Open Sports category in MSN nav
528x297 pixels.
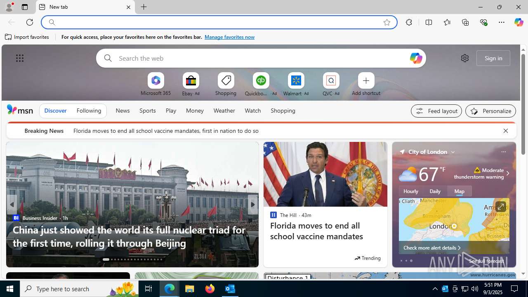(x=147, y=111)
